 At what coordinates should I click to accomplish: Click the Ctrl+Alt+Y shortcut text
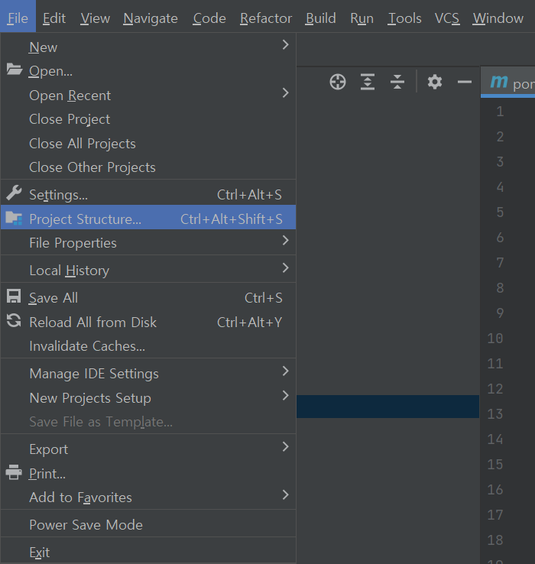pos(249,322)
